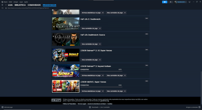The width and height of the screenshot is (202, 110).
Task: Go back with the back arrow
Action: click(2, 5)
